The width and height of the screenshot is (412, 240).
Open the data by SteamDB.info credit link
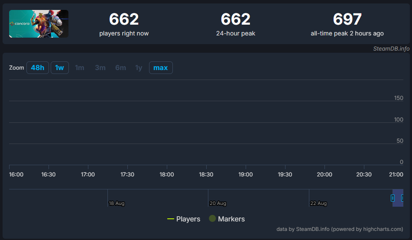(x=340, y=229)
